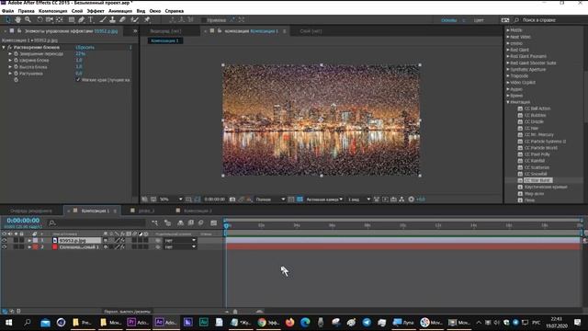Image resolution: width=588 pixels, height=331 pixels.
Task: Open the viewer resolution dropdown
Action: [270, 200]
